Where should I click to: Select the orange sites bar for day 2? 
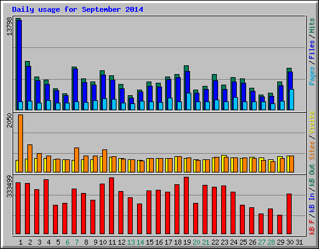pos(30,158)
